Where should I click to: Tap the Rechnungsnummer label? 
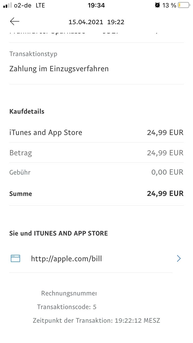point(69,293)
